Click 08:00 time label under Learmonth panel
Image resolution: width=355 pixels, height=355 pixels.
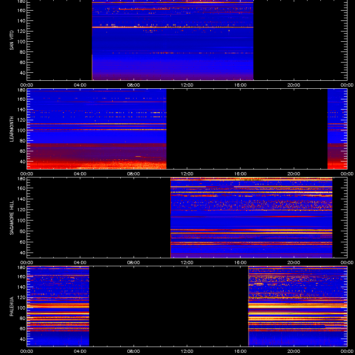pos(134,174)
